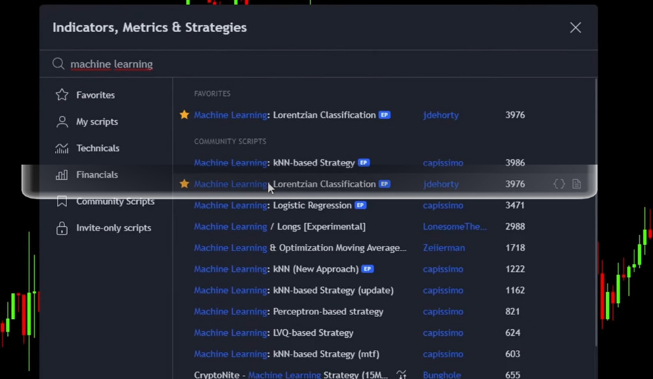Click the search field containing machine learning
The height and width of the screenshot is (379, 653).
[x=319, y=64]
